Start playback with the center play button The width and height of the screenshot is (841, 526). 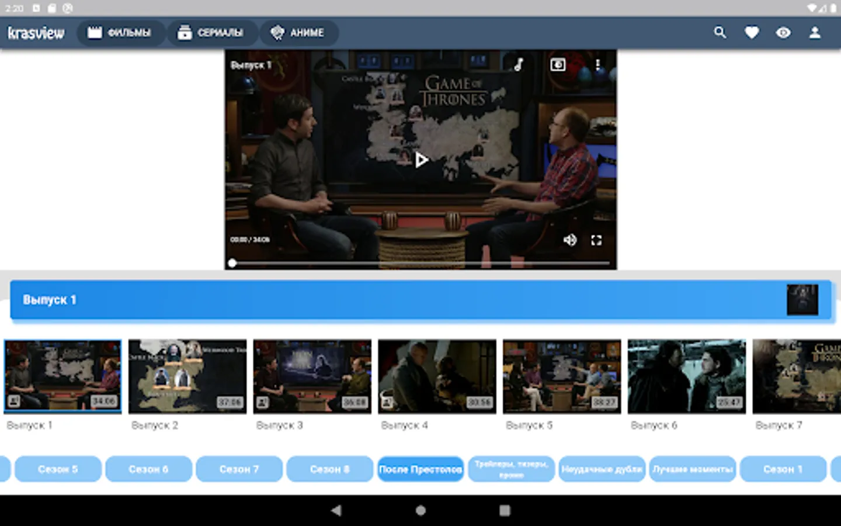(421, 160)
